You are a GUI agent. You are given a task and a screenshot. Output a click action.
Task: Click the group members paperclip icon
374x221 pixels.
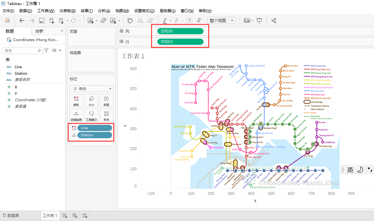coord(176,21)
